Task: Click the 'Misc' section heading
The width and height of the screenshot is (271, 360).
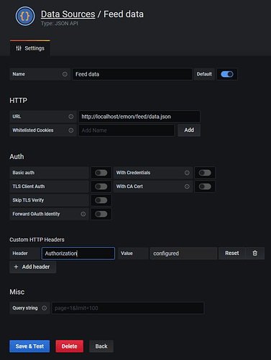Action: click(x=17, y=292)
